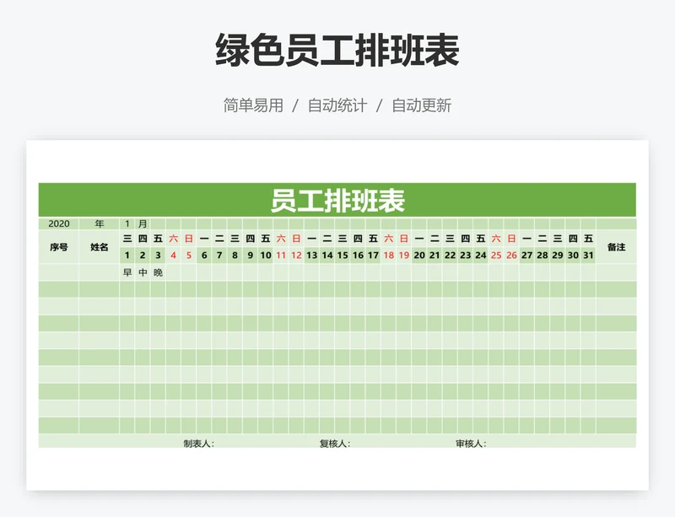The height and width of the screenshot is (517, 675).
Task: Select the 自动统计 subtitle text
Action: click(337, 105)
